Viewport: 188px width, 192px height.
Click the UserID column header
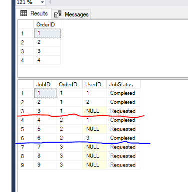point(94,84)
